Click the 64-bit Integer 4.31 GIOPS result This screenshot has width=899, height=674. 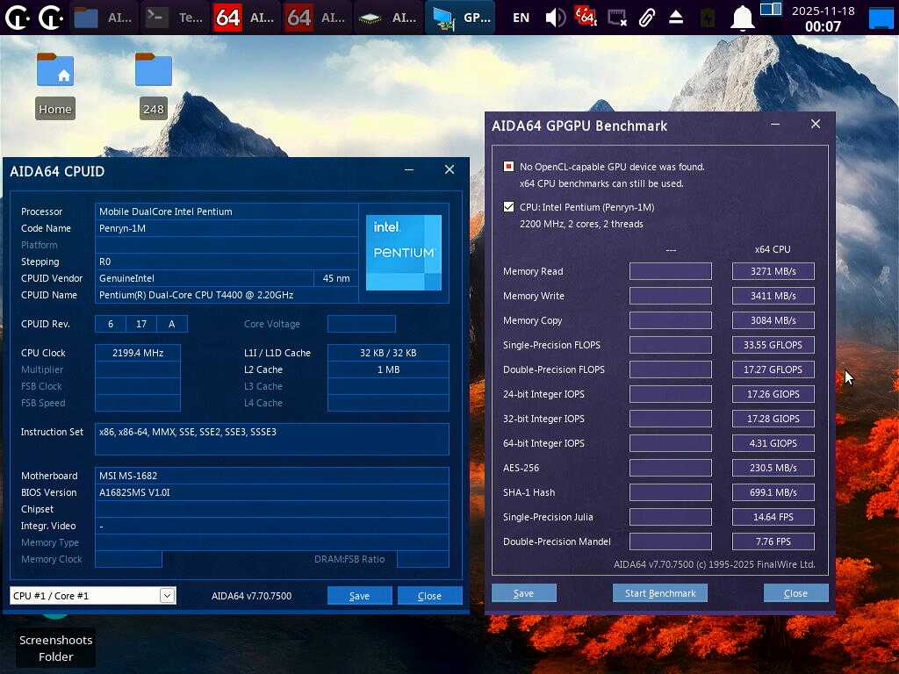pos(773,443)
